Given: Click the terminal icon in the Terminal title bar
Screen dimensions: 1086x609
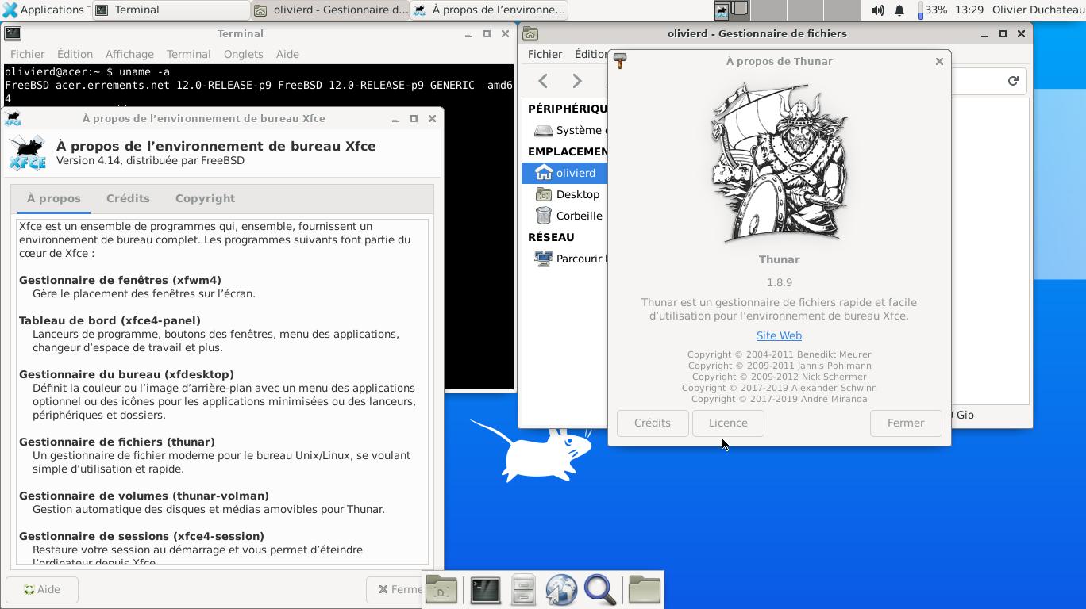Looking at the screenshot, I should point(13,33).
